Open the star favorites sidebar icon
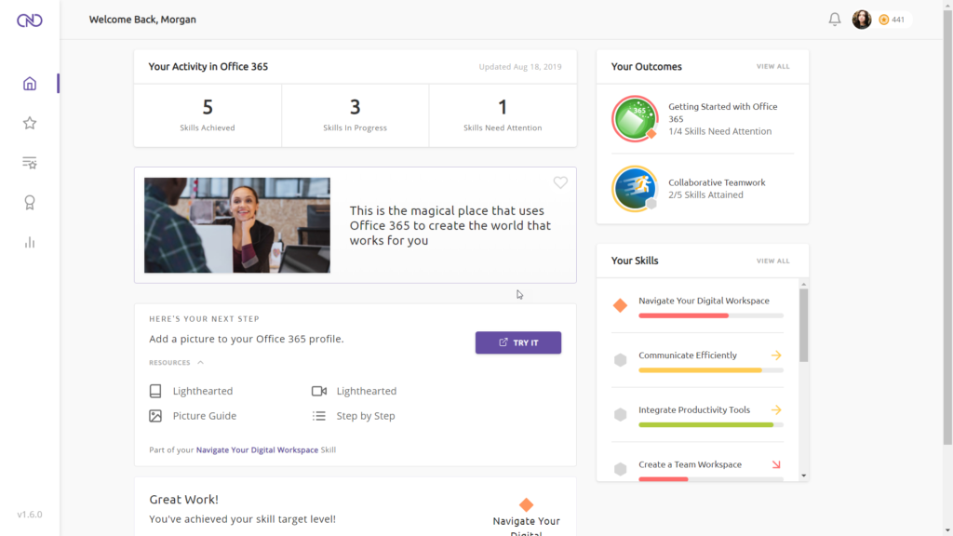Viewport: 953px width, 536px height. click(30, 124)
